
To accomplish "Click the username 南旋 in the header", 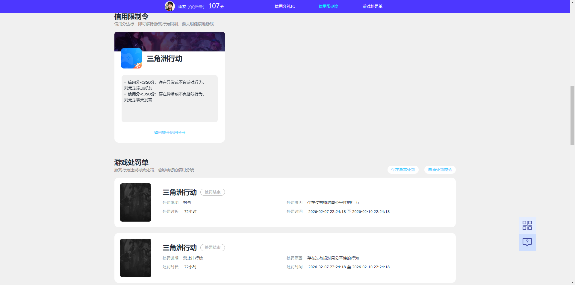I will coord(182,7).
